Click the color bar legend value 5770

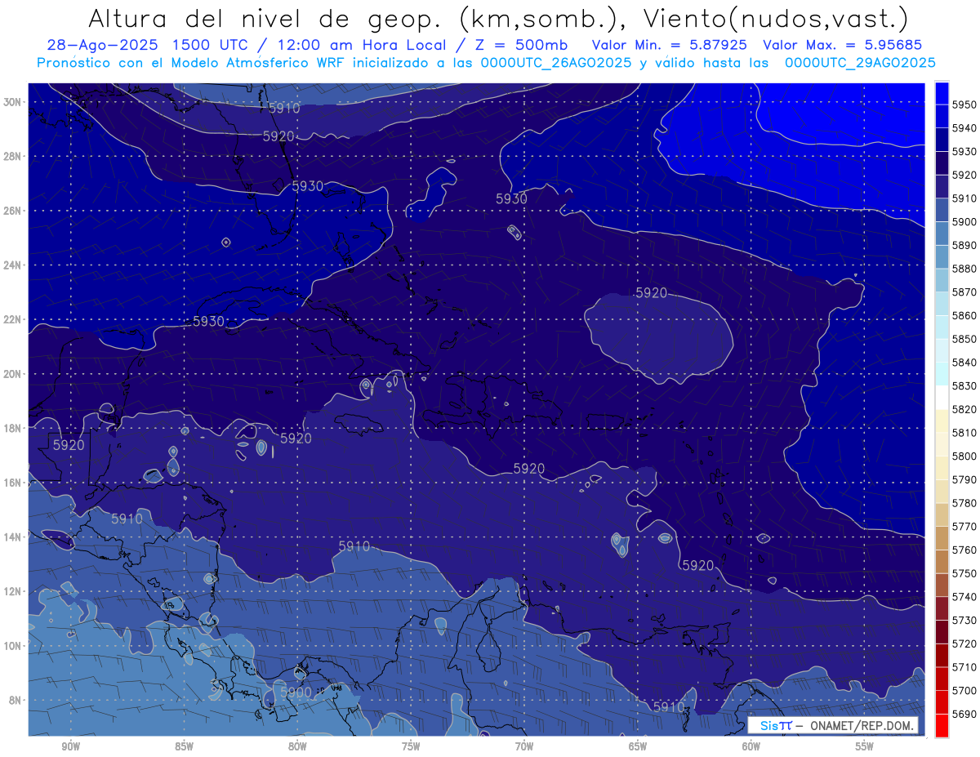point(964,527)
